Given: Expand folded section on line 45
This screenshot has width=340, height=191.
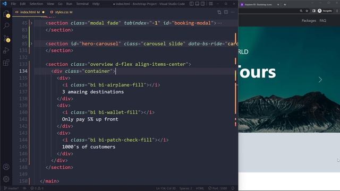Looking at the screenshot, I should click(x=31, y=23).
